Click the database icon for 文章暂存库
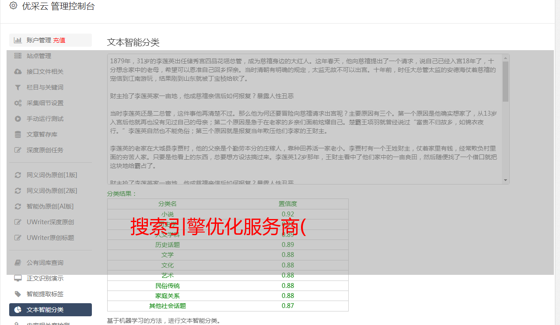 click(x=18, y=134)
